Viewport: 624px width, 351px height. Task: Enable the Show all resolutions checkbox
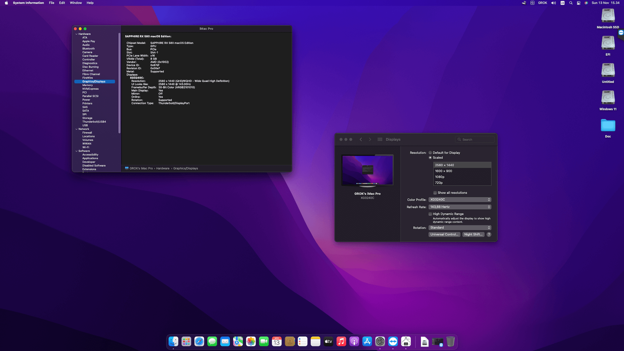tap(435, 192)
